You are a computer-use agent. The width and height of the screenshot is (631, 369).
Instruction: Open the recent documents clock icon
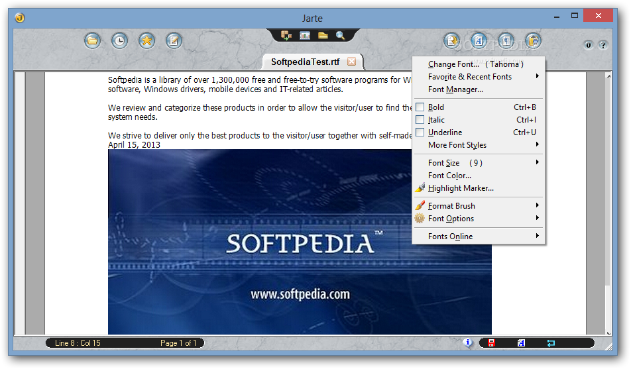(x=119, y=40)
